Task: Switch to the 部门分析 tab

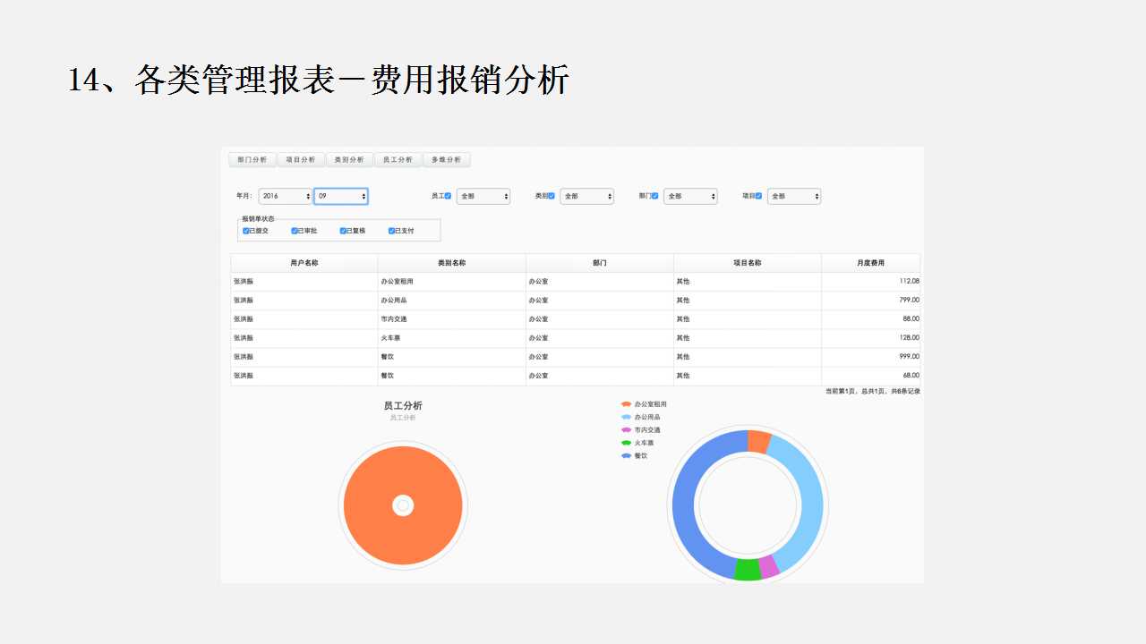Action: tap(252, 160)
